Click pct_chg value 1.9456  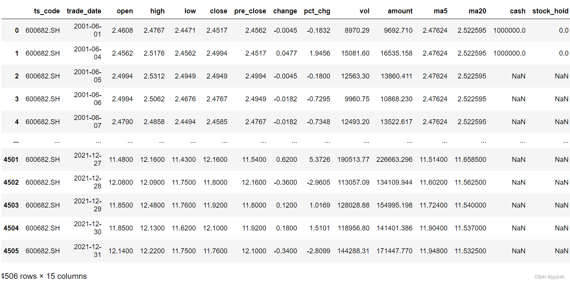coord(319,53)
